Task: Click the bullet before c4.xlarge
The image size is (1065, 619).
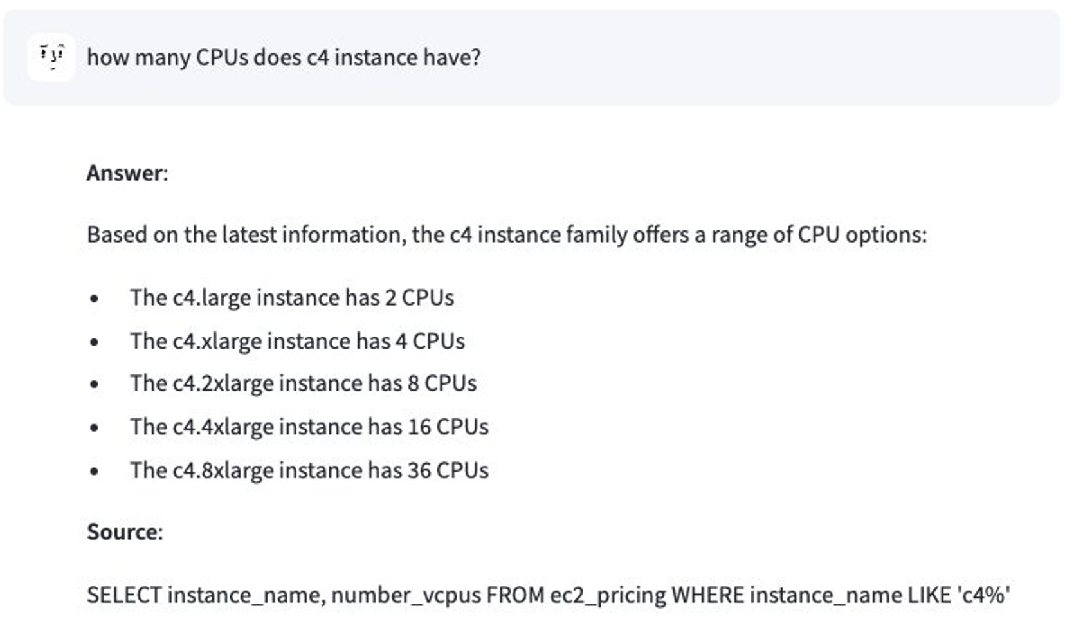Action: 95,342
